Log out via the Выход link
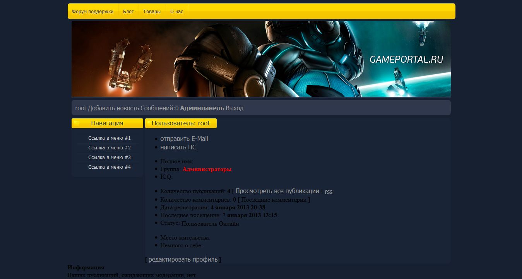 click(x=234, y=108)
